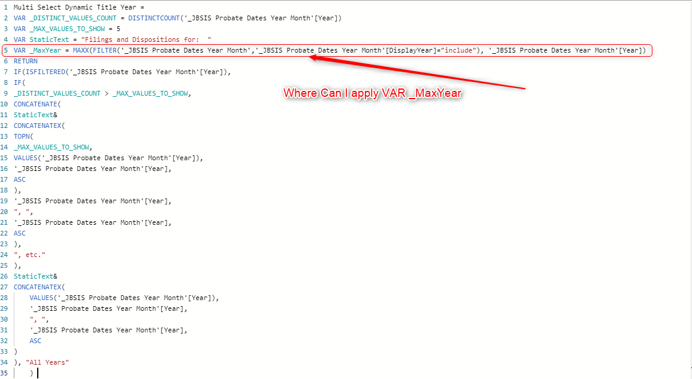This screenshot has width=692, height=379.
Task: Click ASC on line 22
Action: [19, 233]
